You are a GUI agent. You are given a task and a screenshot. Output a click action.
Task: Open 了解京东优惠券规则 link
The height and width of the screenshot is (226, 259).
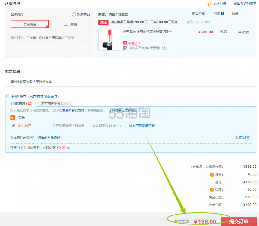click(x=123, y=110)
